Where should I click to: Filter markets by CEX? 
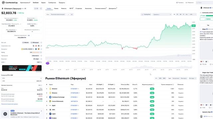tap(160, 78)
